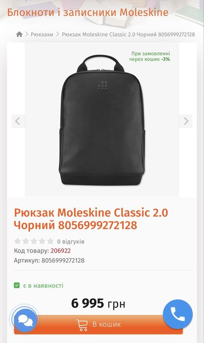This screenshot has height=343, width=204.
Task: Click the third rating star
Action: (x=34, y=241)
